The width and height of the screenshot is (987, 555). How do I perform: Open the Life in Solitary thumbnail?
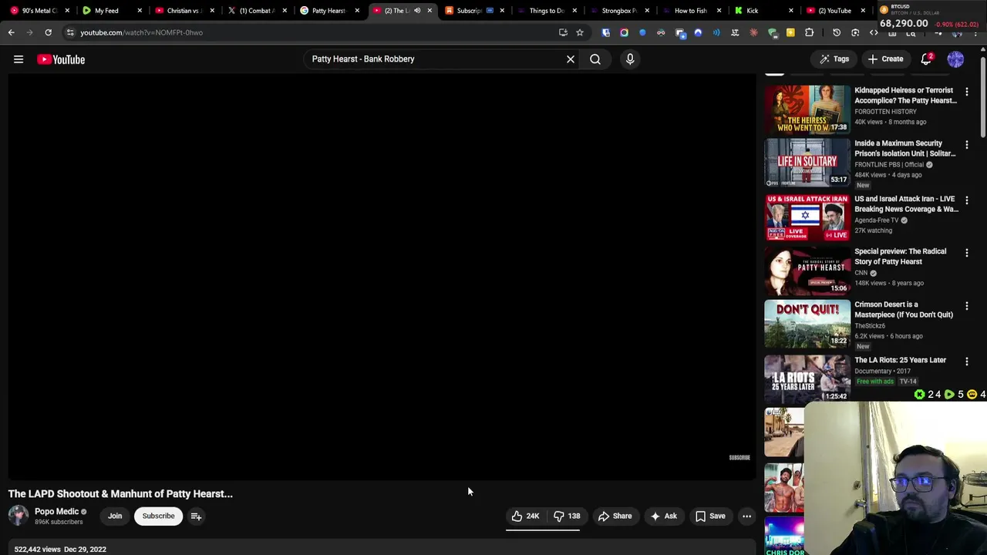point(807,162)
